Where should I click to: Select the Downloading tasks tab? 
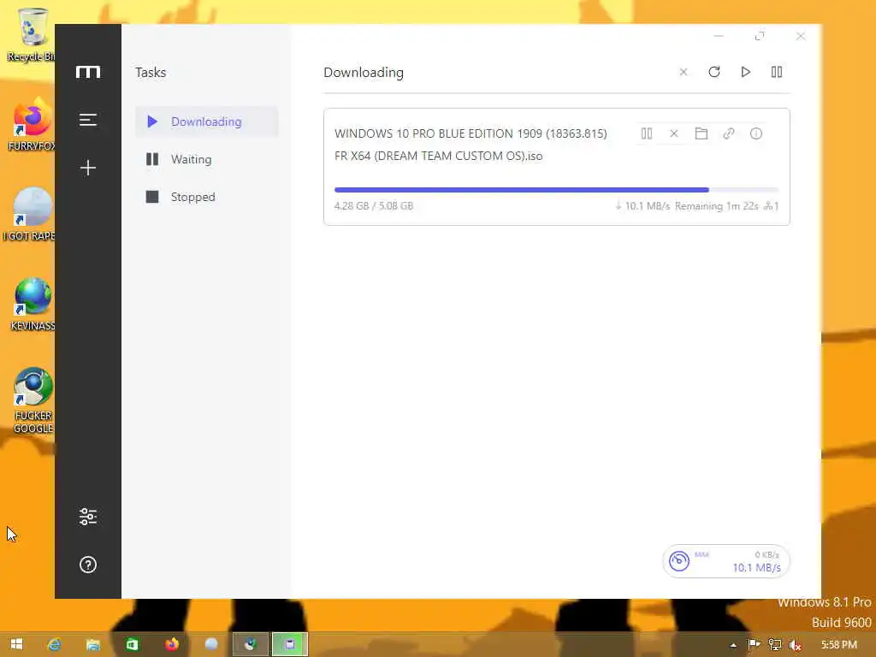coord(207,121)
